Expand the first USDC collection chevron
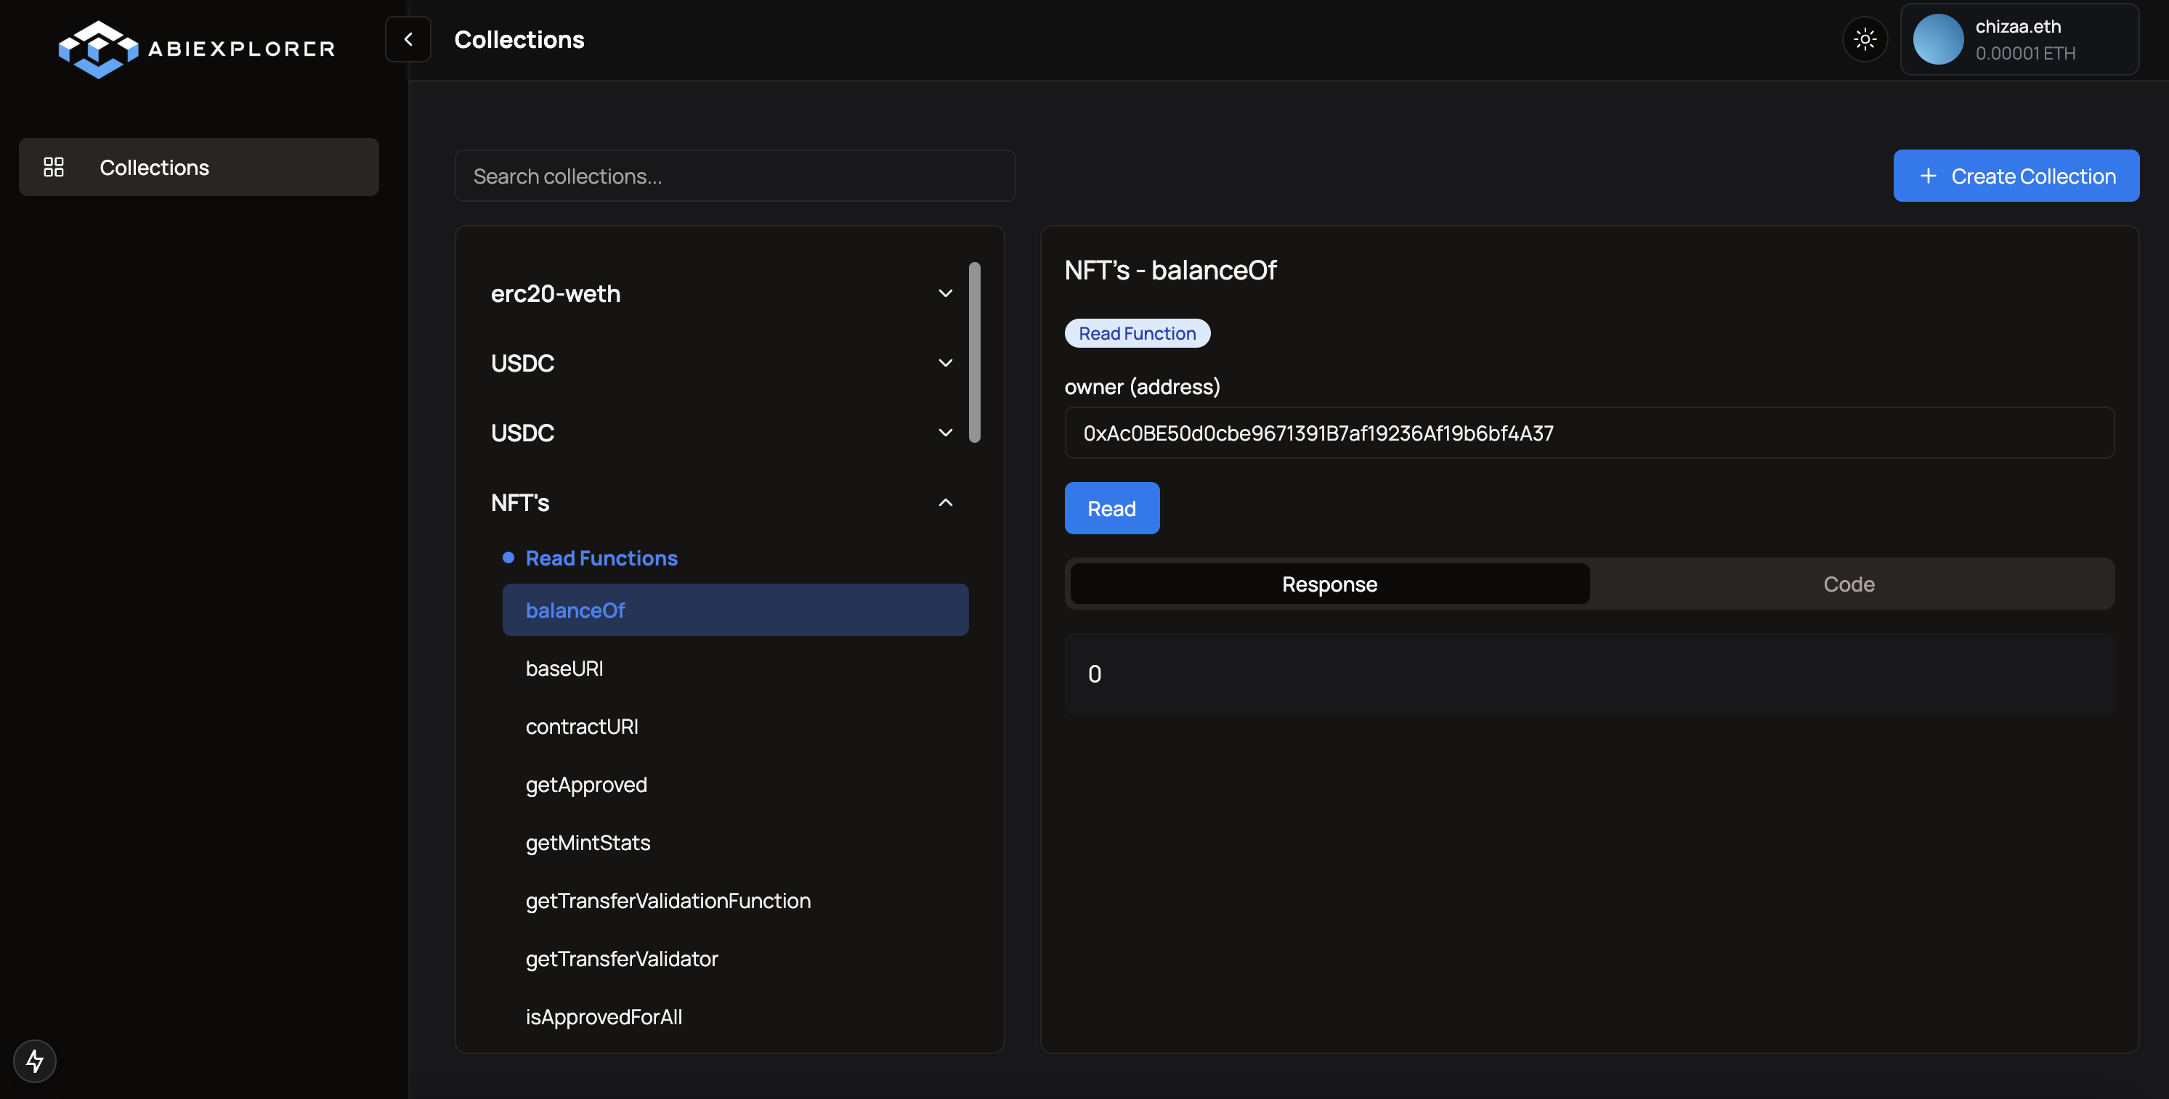 [x=946, y=363]
